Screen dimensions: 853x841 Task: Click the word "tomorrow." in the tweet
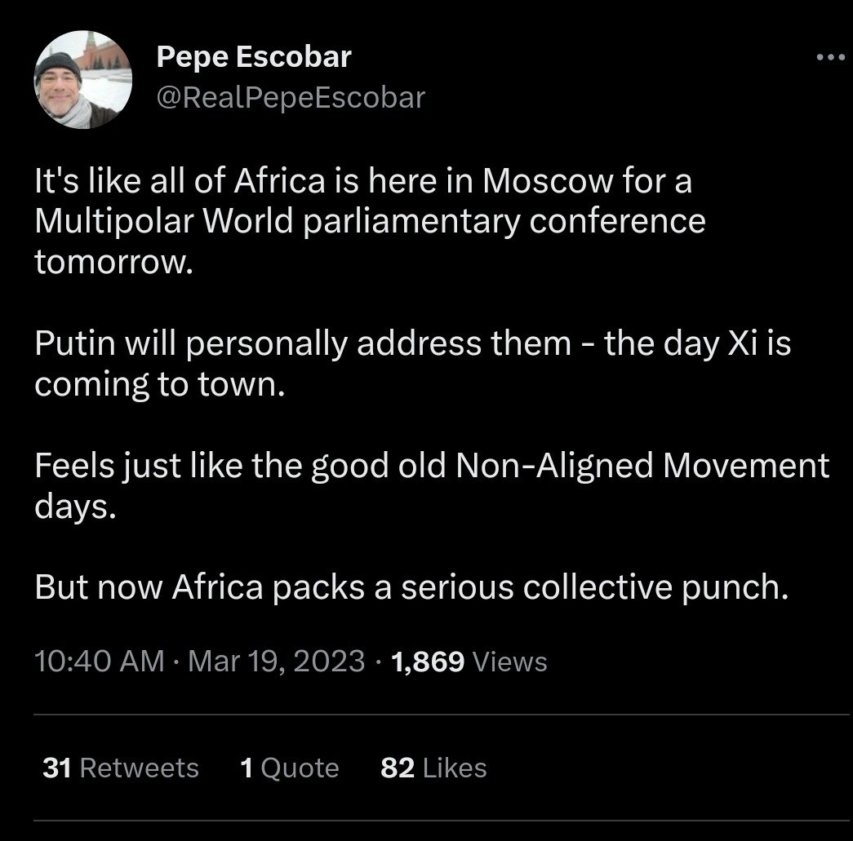coord(113,261)
